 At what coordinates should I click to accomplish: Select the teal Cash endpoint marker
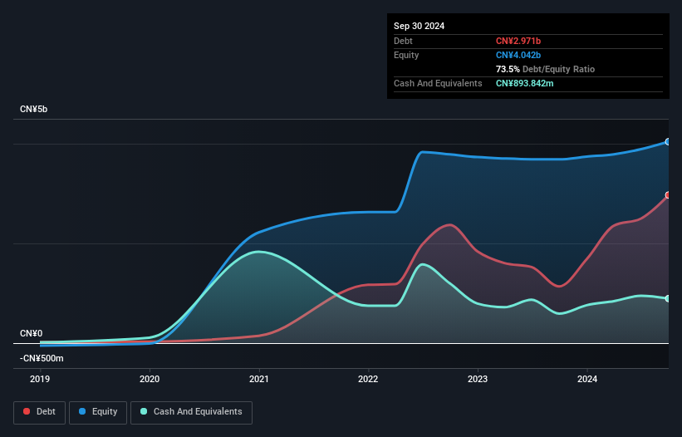(668, 299)
